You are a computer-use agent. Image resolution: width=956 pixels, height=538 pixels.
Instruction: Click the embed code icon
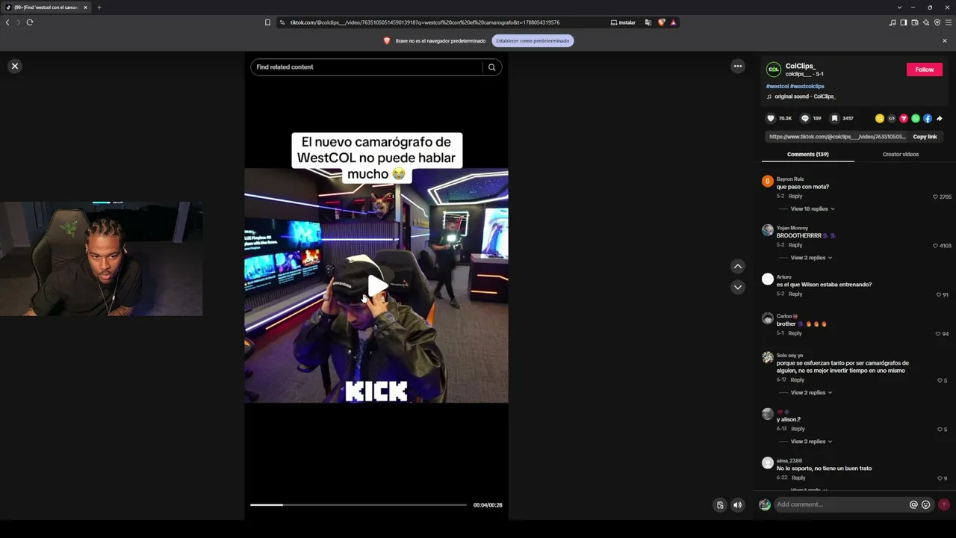click(892, 118)
